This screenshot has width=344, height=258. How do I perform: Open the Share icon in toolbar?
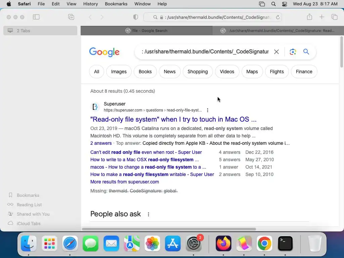point(309,17)
